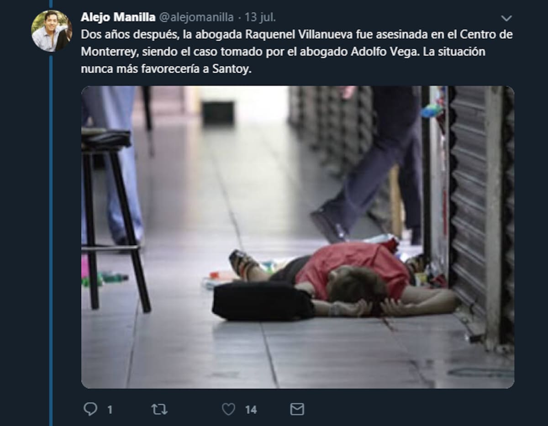Visit the @alejomanilla handle link
The width and height of the screenshot is (548, 426).
[x=196, y=17]
